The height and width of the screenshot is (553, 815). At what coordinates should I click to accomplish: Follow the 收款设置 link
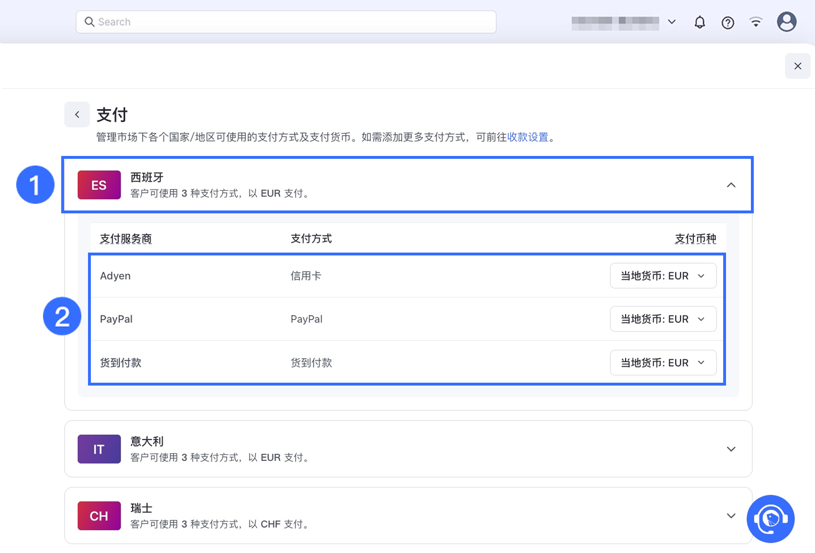[x=527, y=137]
